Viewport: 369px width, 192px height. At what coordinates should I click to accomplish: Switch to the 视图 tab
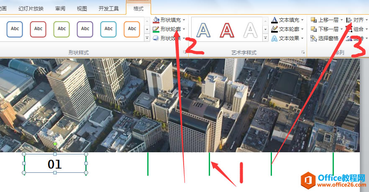point(82,9)
